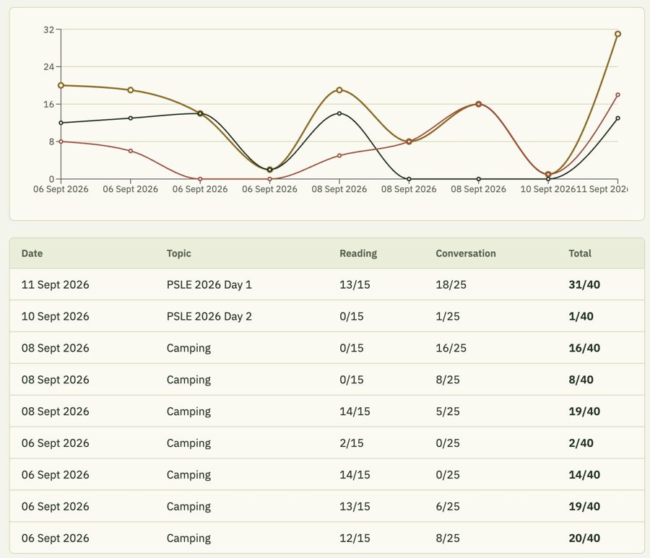
Task: Click the 2/15 reading score
Action: [x=351, y=443]
